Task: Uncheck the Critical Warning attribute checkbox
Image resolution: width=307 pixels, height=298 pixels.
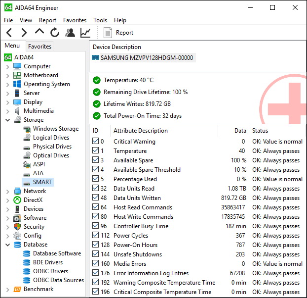Action: point(95,141)
